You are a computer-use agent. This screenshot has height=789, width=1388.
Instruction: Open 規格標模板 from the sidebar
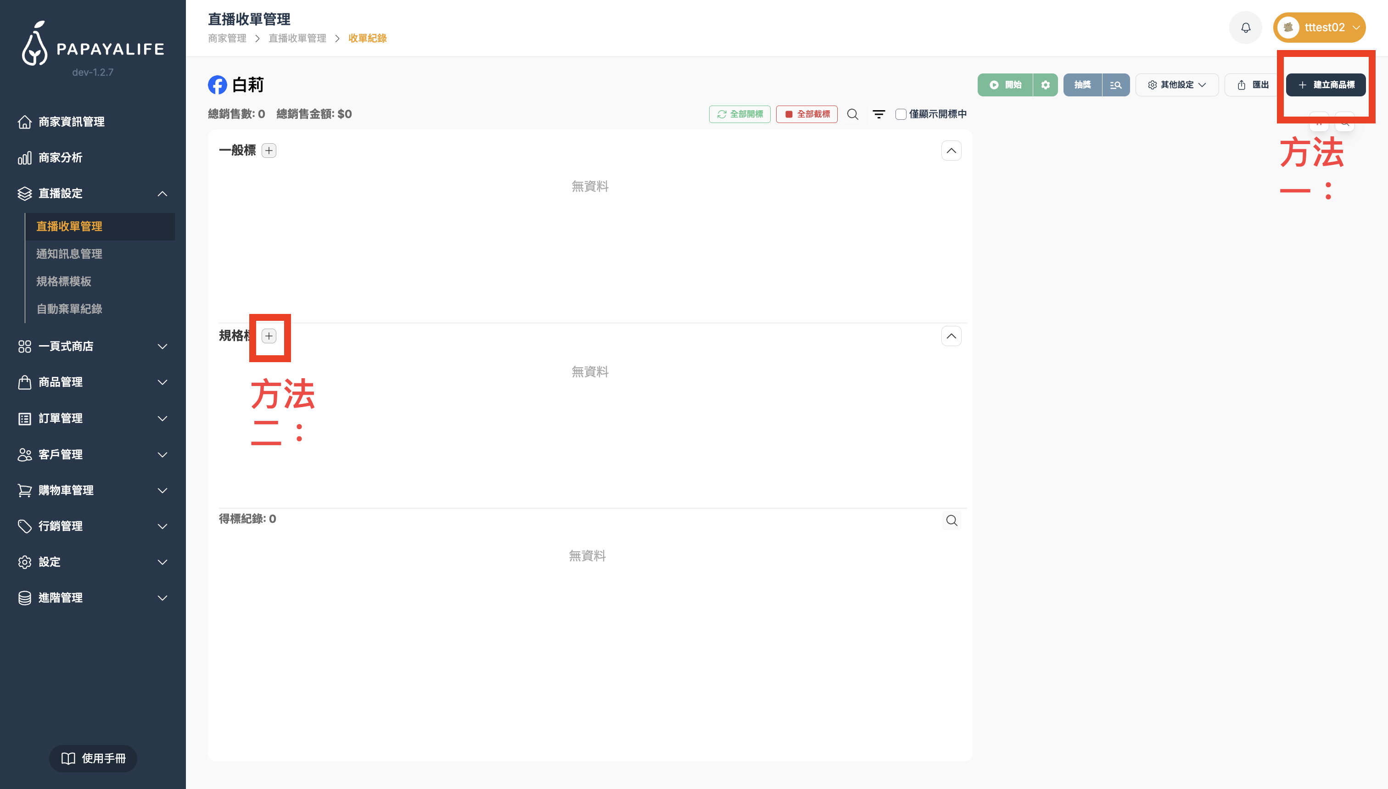pyautogui.click(x=64, y=281)
